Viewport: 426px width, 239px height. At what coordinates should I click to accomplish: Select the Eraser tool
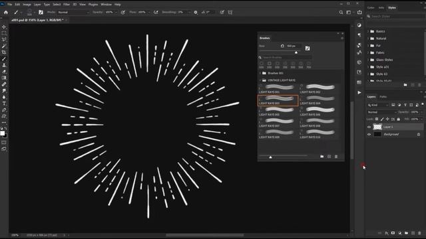pyautogui.click(x=4, y=72)
